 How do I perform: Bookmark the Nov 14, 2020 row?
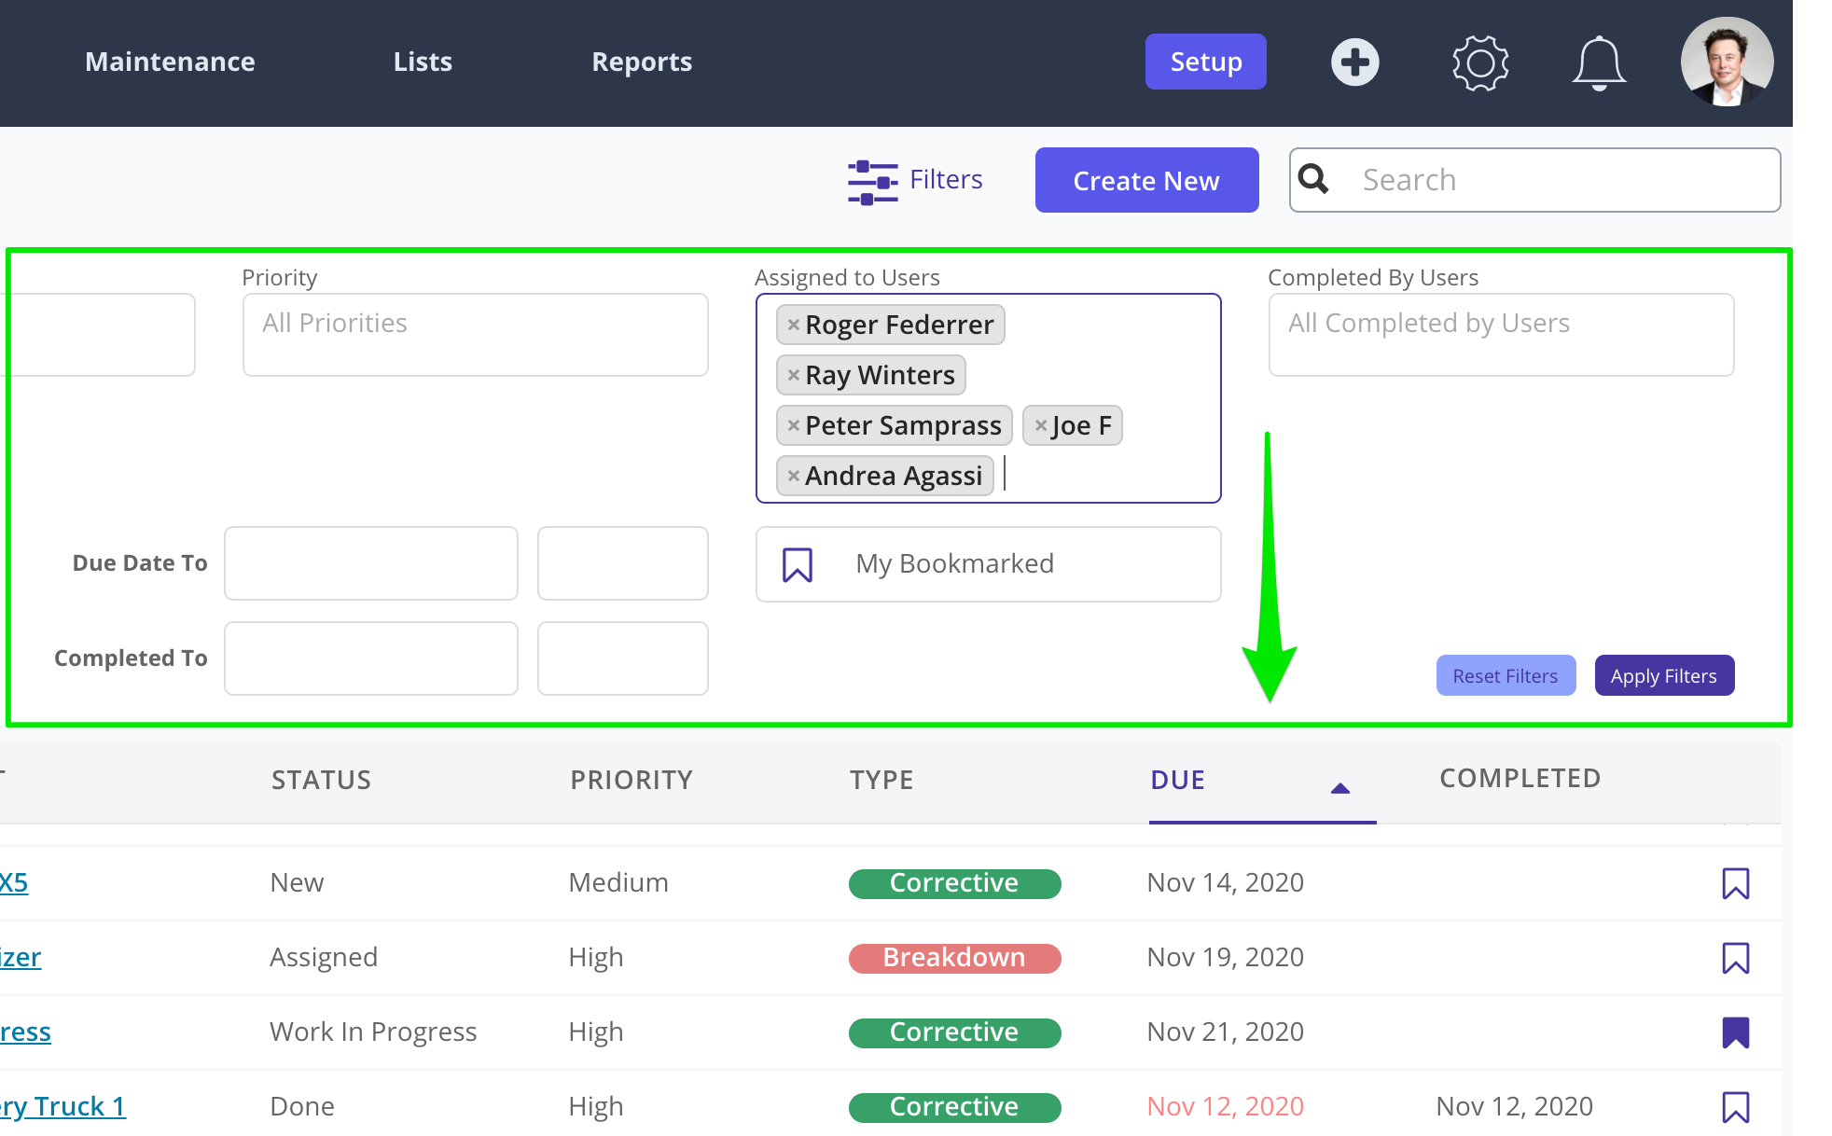tap(1735, 883)
